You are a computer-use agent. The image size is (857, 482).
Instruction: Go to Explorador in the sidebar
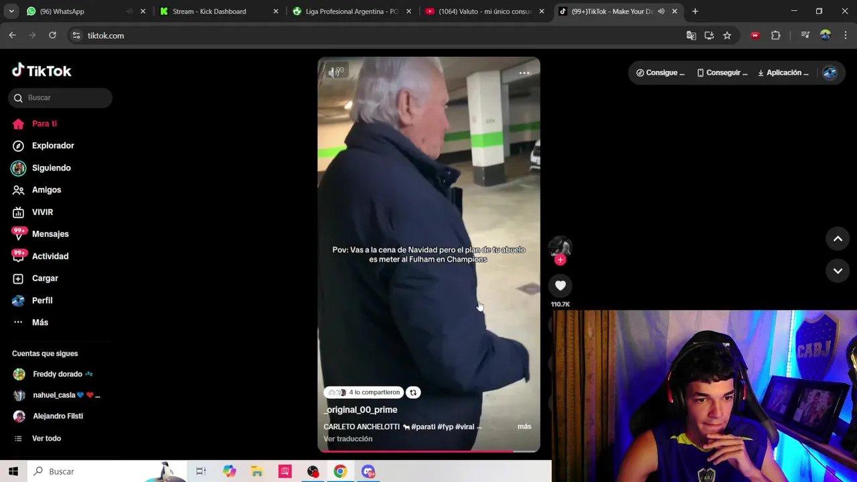[x=43, y=145]
